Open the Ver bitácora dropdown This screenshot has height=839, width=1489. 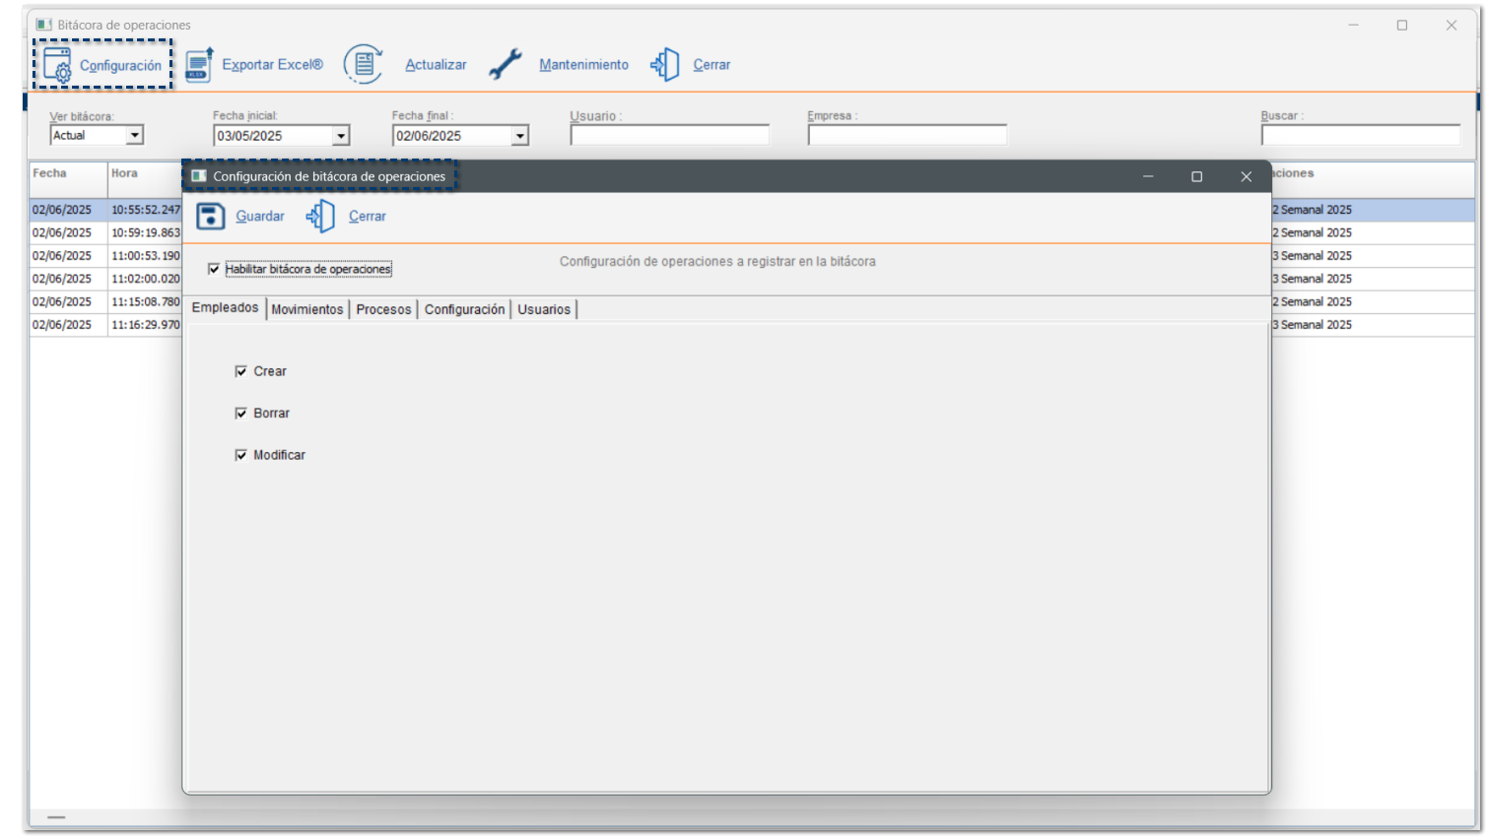click(x=135, y=136)
